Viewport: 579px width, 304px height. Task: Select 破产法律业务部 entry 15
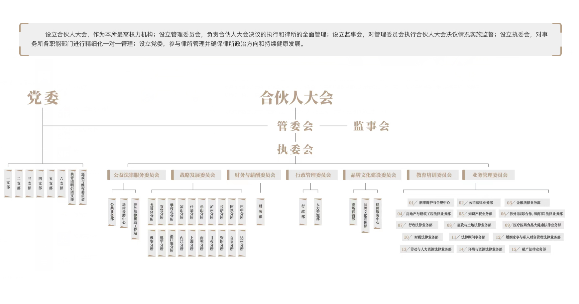coord(529,249)
